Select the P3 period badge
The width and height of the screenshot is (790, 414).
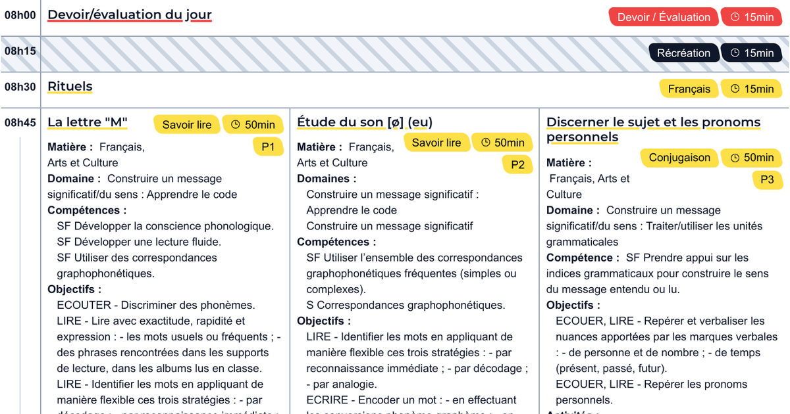point(768,179)
